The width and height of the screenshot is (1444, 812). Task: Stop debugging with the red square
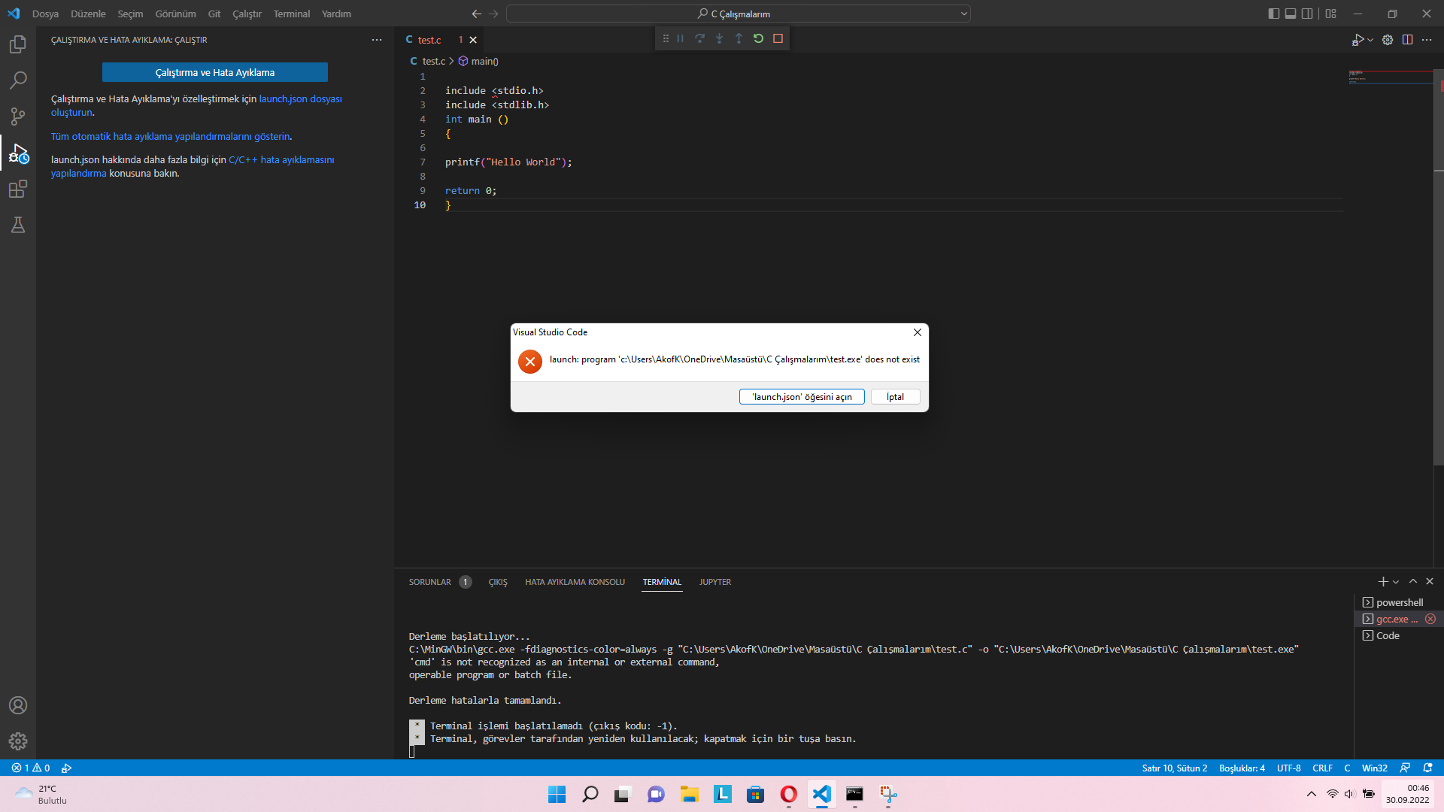click(x=778, y=38)
